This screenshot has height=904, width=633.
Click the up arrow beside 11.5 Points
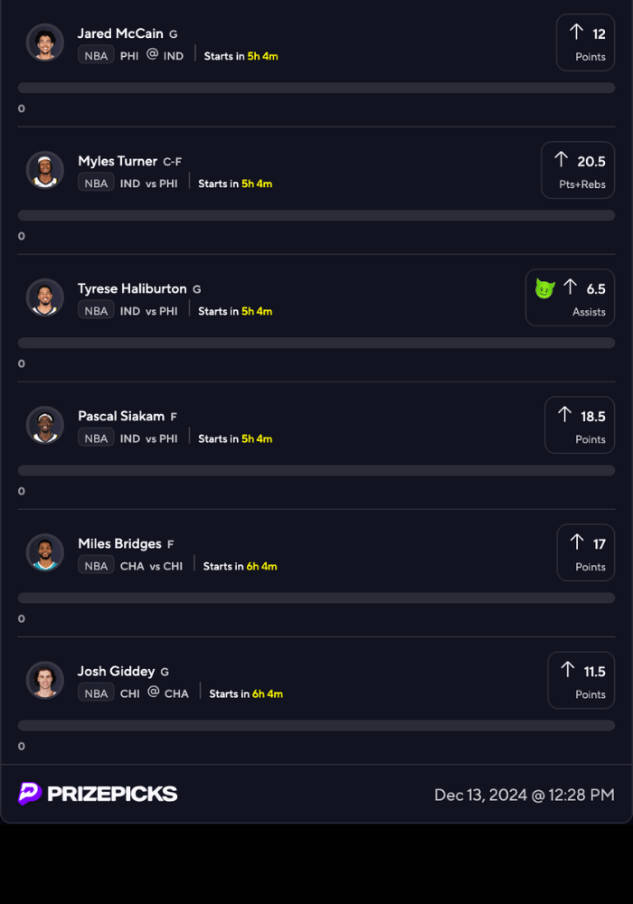(x=567, y=670)
